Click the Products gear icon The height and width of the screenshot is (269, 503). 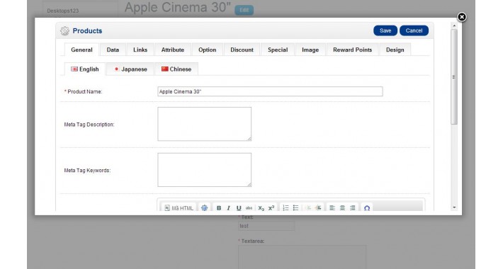64,30
